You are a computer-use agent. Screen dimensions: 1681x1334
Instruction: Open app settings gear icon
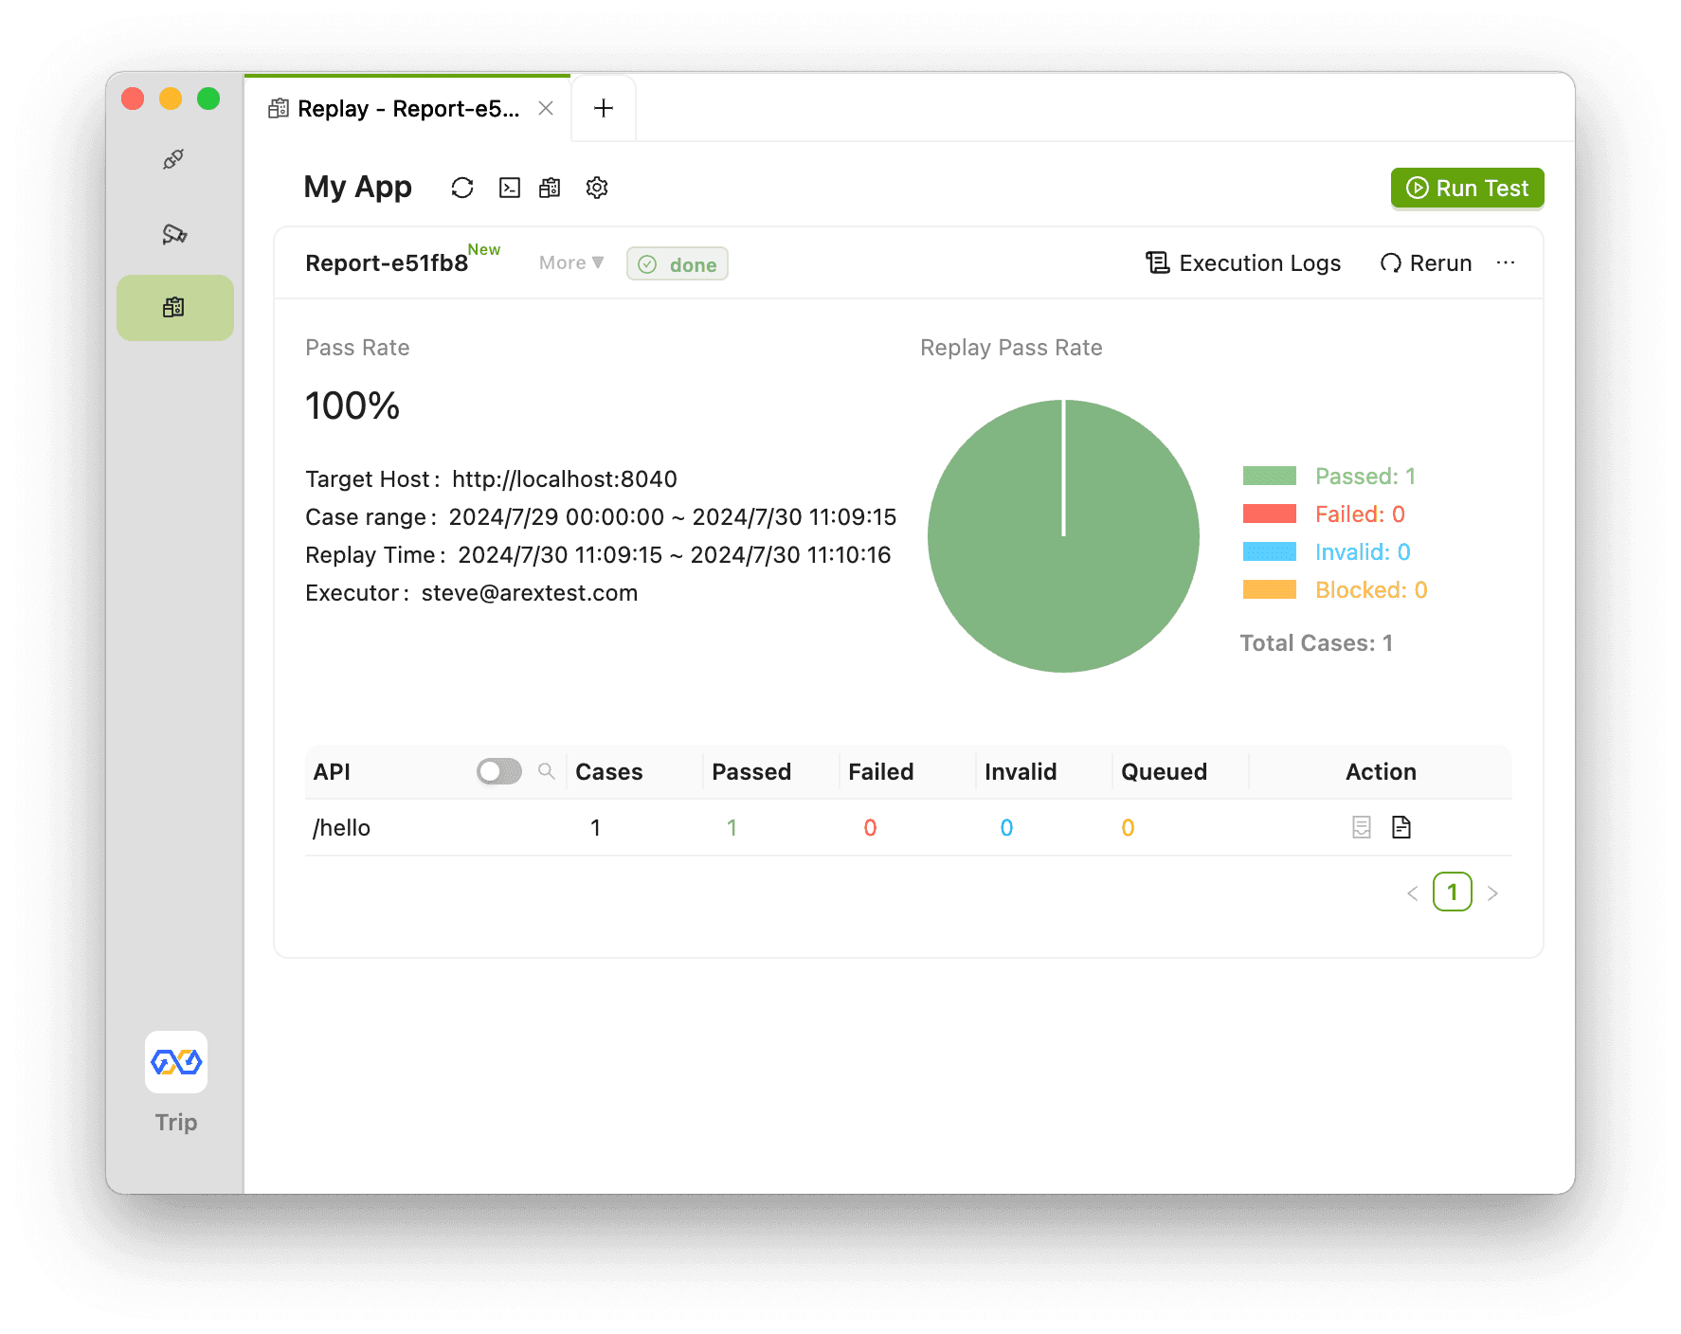point(596,188)
